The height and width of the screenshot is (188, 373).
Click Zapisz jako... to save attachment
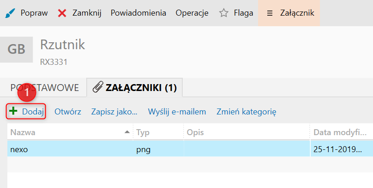tap(114, 111)
